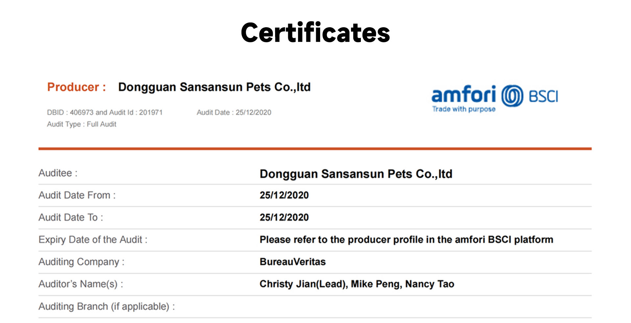
Task: Click the orange horizontal divider line
Action: pos(315,149)
